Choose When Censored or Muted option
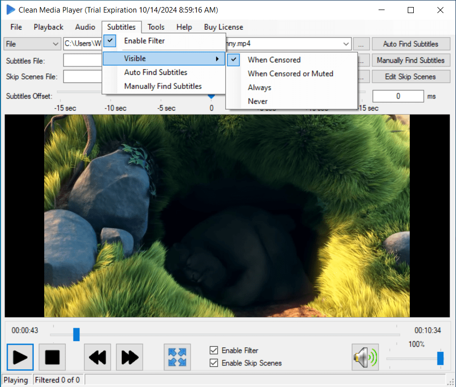Image resolution: width=456 pixels, height=387 pixels. (x=292, y=73)
